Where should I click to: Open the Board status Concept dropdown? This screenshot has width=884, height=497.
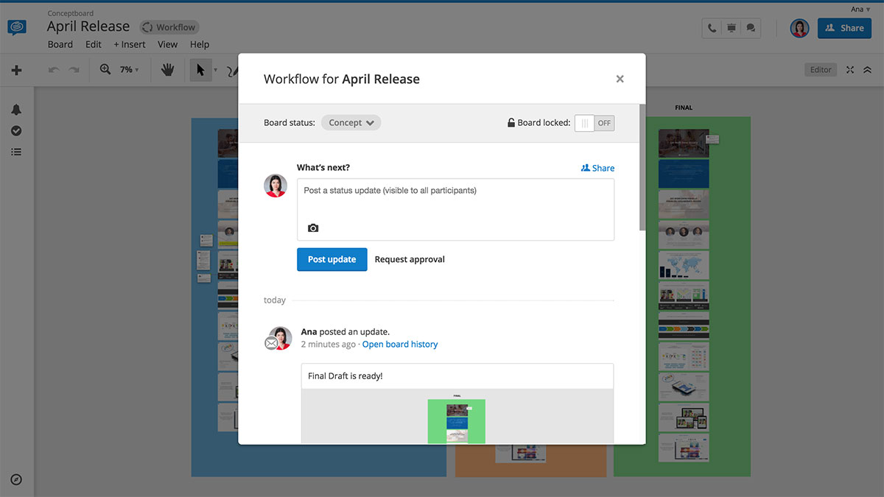click(351, 122)
